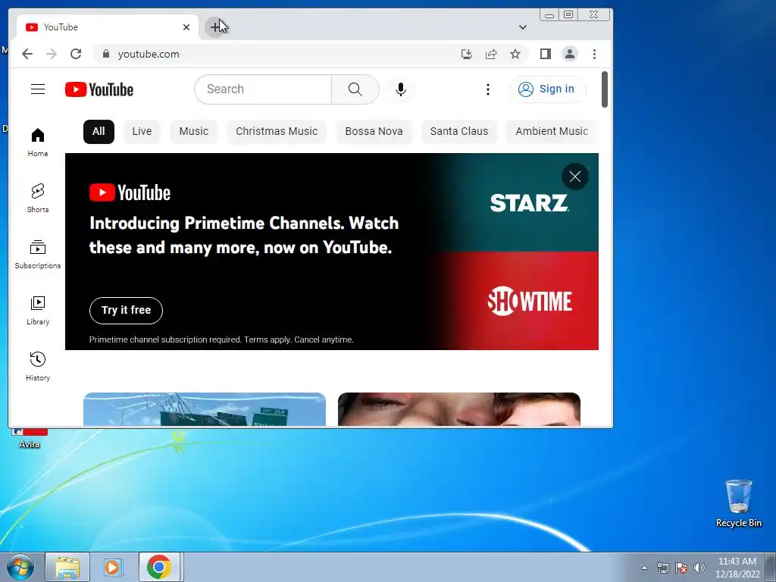This screenshot has width=776, height=582.
Task: Click Chrome icon in taskbar
Action: pos(159,567)
